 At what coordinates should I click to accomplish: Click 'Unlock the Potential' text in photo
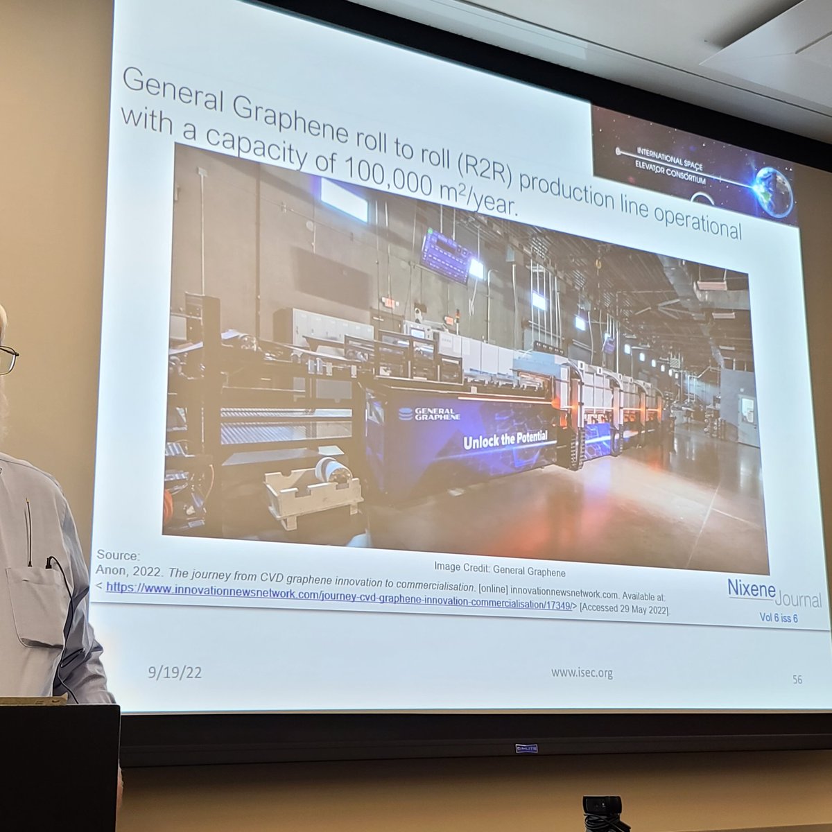pos(505,440)
